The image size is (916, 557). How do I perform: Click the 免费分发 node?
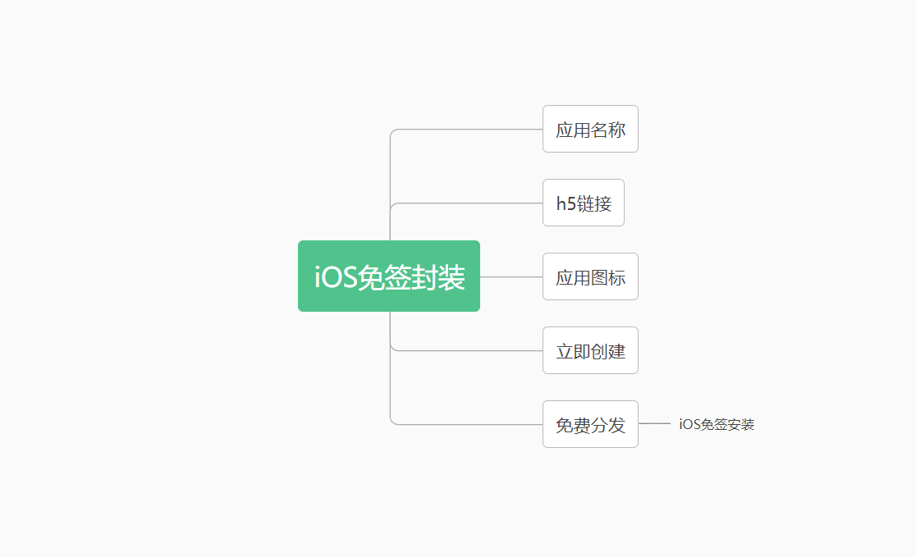[590, 424]
